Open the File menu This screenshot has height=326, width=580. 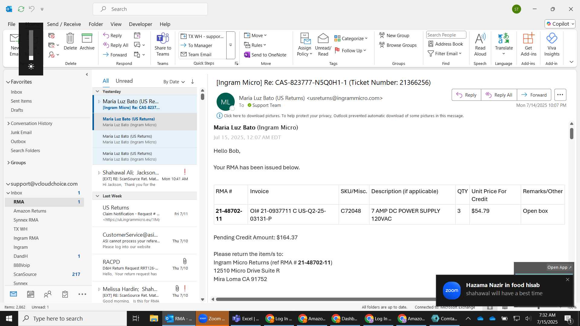pyautogui.click(x=11, y=24)
